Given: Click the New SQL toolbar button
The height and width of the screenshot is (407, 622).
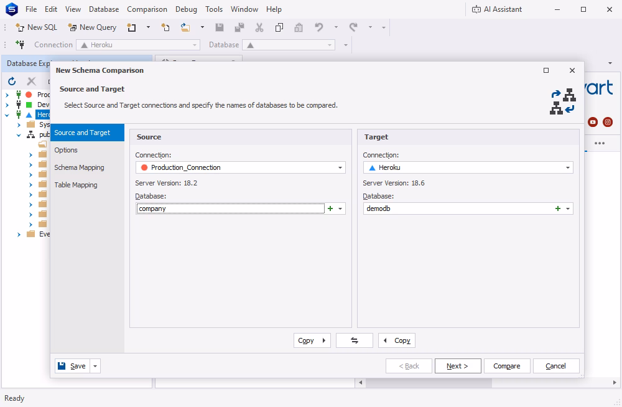Looking at the screenshot, I should [36, 27].
